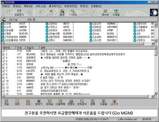The image size is (159, 122).
Task: Click user list horizontal scroll right arrow
Action: [153, 43]
